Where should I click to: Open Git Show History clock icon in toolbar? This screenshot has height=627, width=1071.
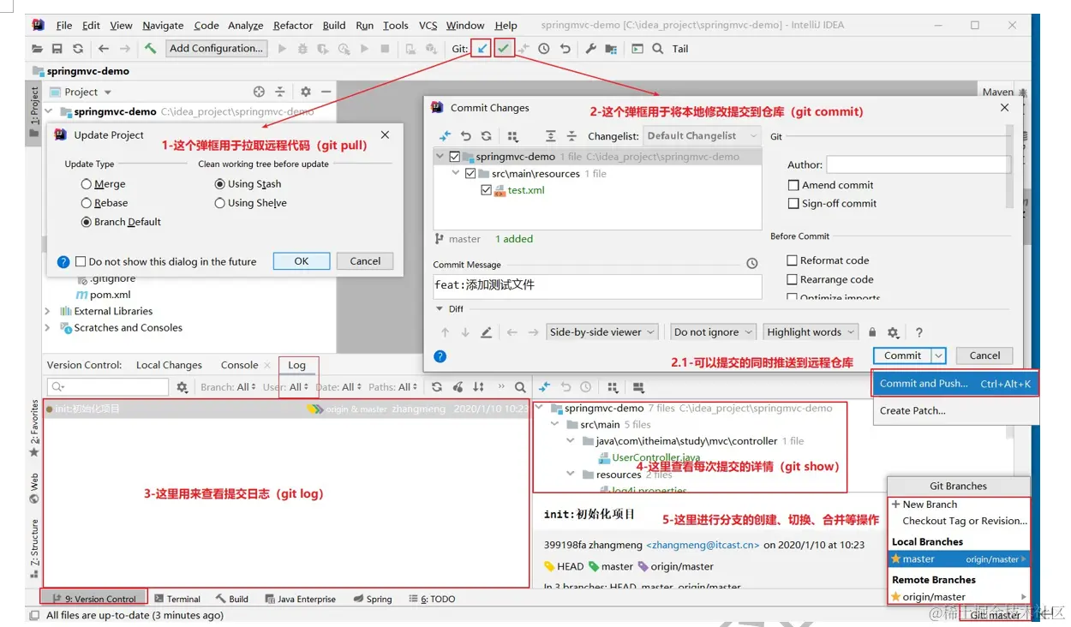[x=543, y=49]
